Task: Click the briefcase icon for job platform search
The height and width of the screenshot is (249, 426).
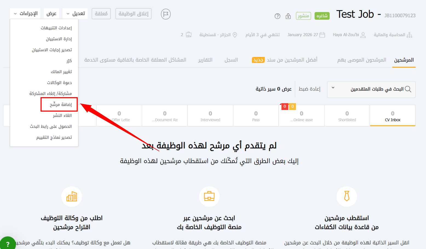Action: coord(209,196)
